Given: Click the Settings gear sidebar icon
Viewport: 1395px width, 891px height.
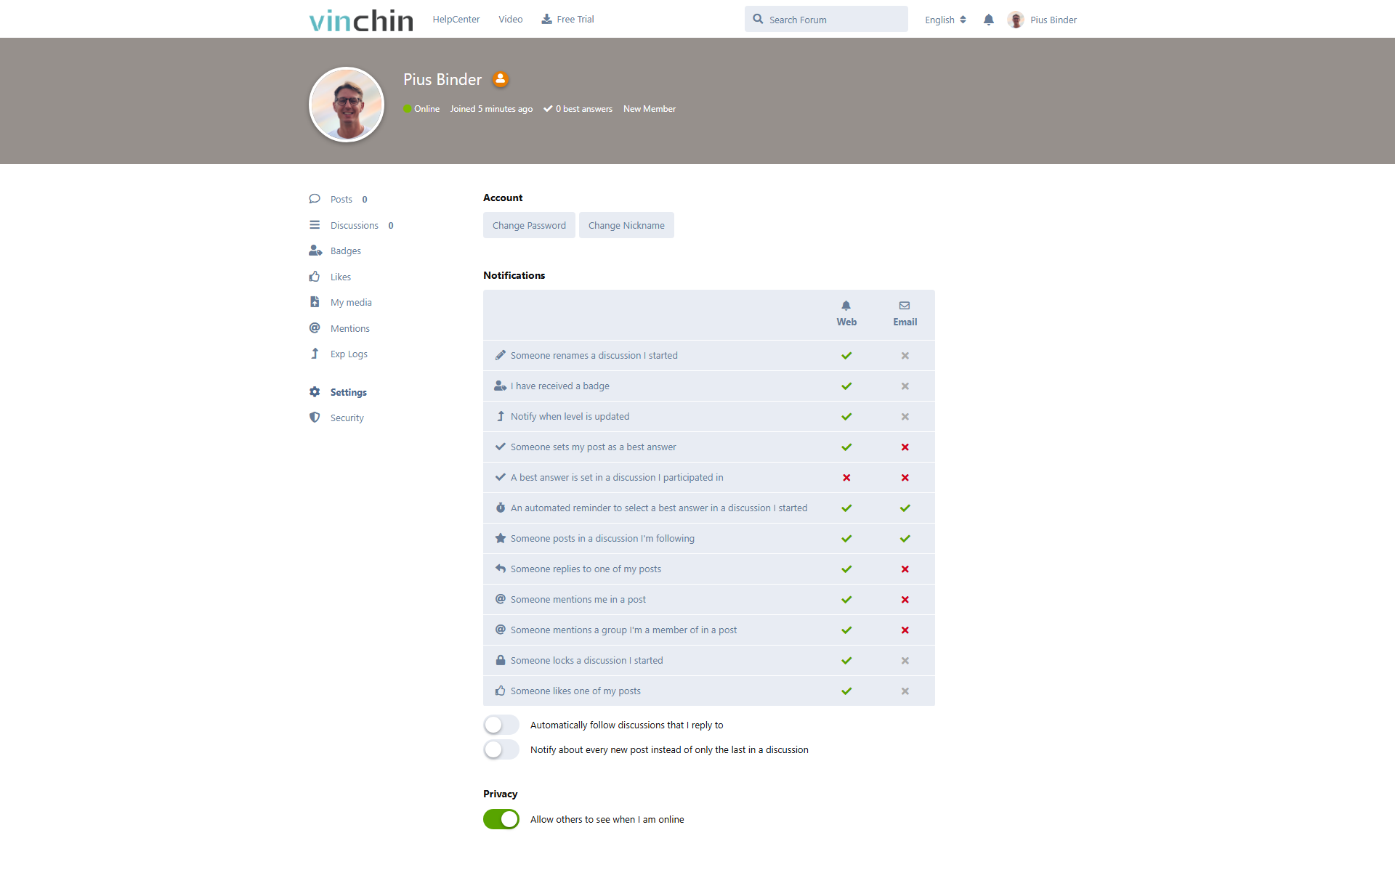Looking at the screenshot, I should point(315,392).
